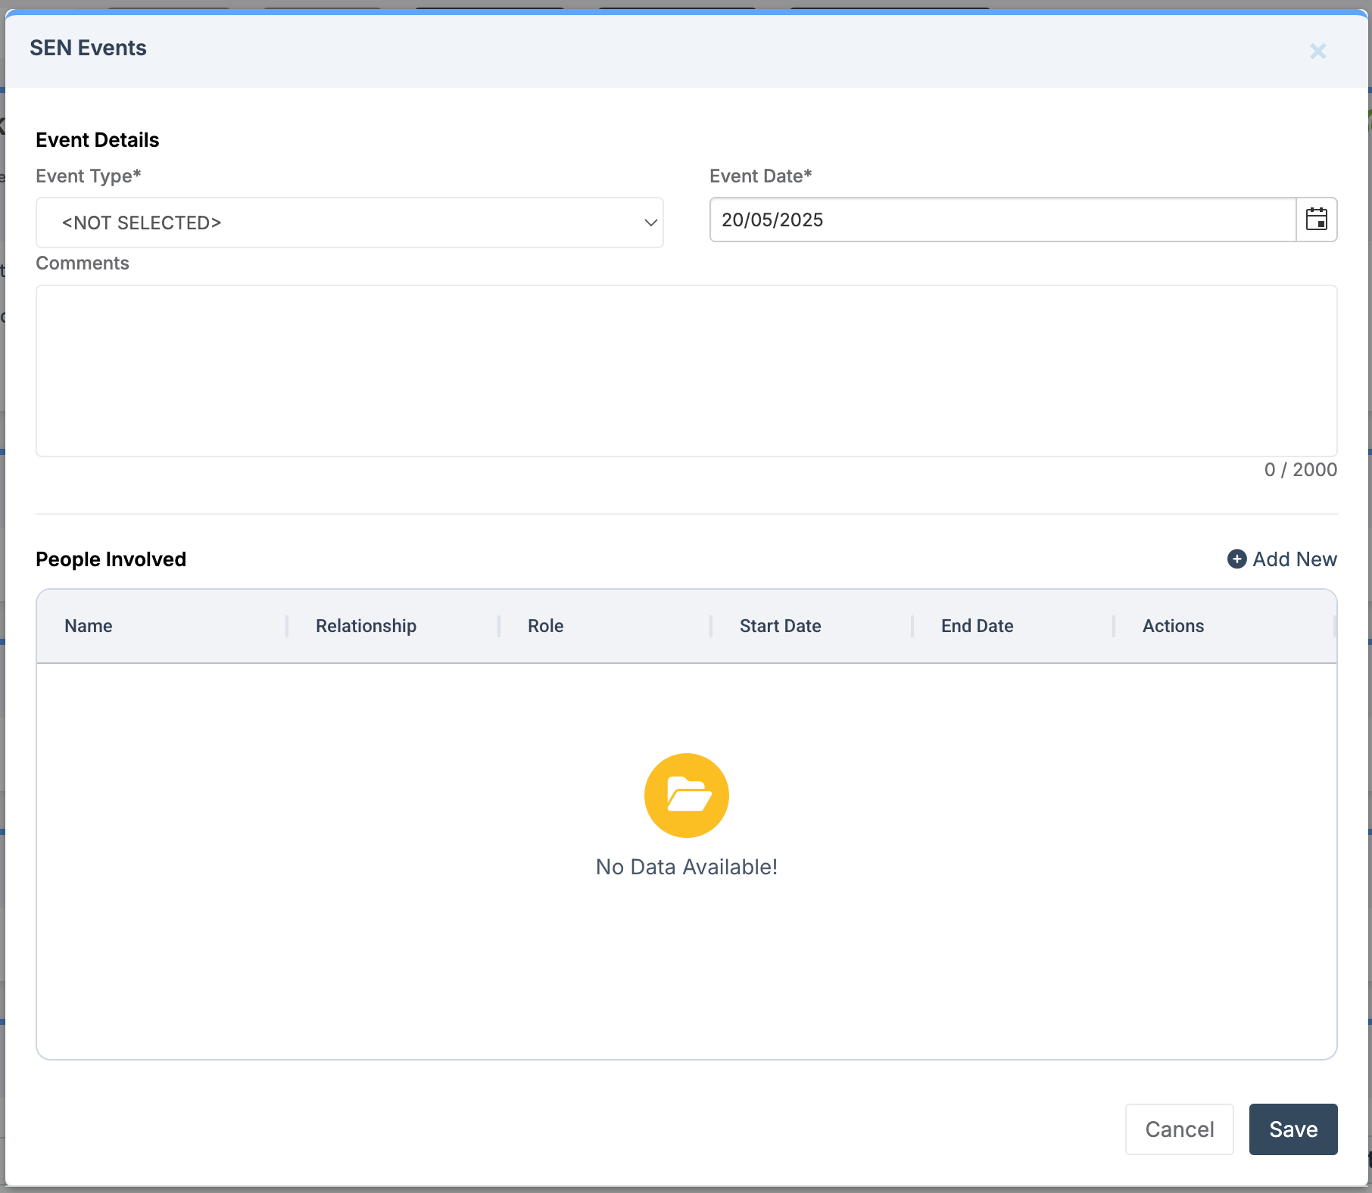
Task: Click the Add New link text
Action: coord(1294,559)
